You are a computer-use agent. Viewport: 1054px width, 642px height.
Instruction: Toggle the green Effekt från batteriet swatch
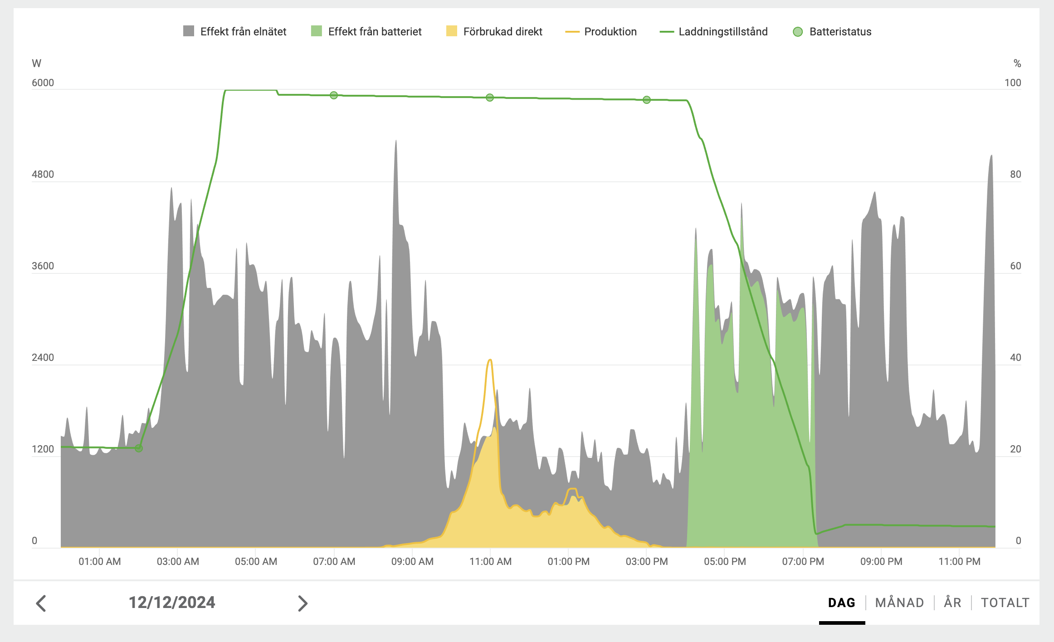317,31
